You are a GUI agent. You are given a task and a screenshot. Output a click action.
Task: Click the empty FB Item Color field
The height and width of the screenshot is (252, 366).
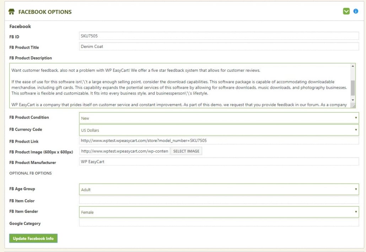[219, 200]
